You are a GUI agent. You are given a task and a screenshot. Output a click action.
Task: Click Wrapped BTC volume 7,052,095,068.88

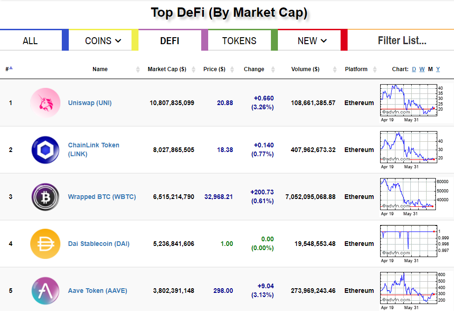click(x=310, y=197)
